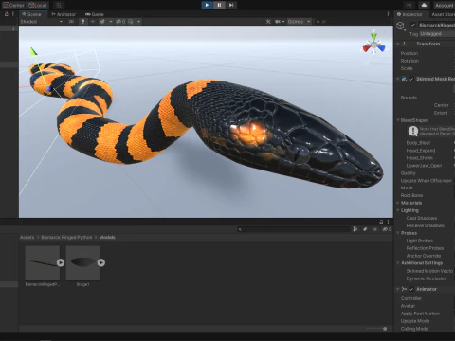Switch to the Animator tab
This screenshot has width=455, height=341.
(x=64, y=14)
